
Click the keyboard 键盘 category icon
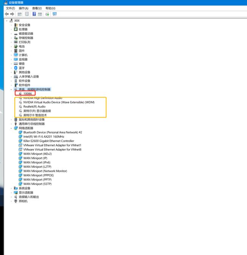pyautogui.click(x=16, y=64)
